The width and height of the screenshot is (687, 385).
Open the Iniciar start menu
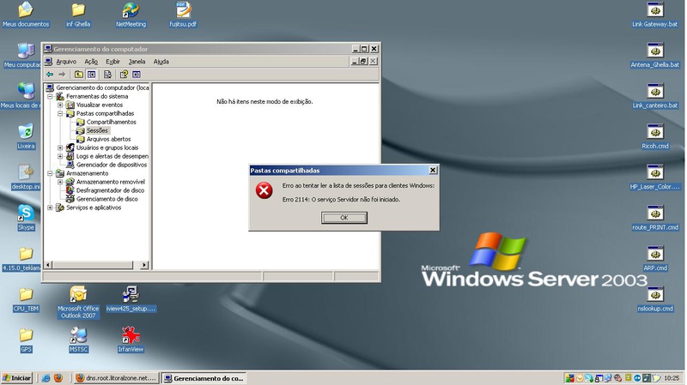tap(17, 378)
